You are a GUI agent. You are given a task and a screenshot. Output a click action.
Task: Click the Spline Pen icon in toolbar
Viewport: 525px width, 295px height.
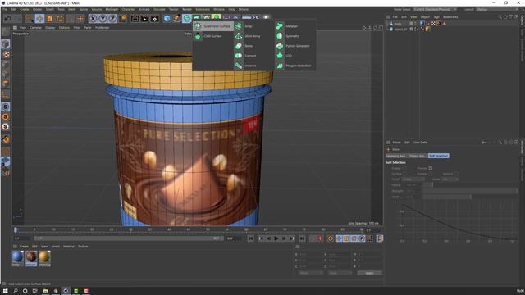pyautogui.click(x=177, y=19)
